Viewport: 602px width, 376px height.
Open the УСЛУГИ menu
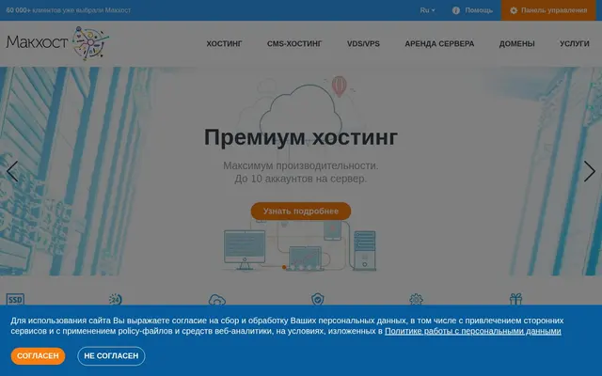[x=575, y=44]
